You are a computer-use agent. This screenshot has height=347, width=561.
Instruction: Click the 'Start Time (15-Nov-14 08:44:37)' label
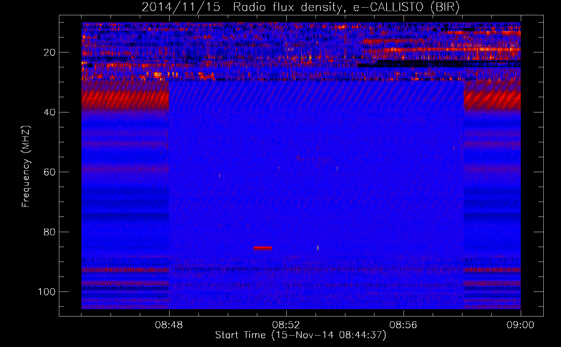click(x=301, y=335)
